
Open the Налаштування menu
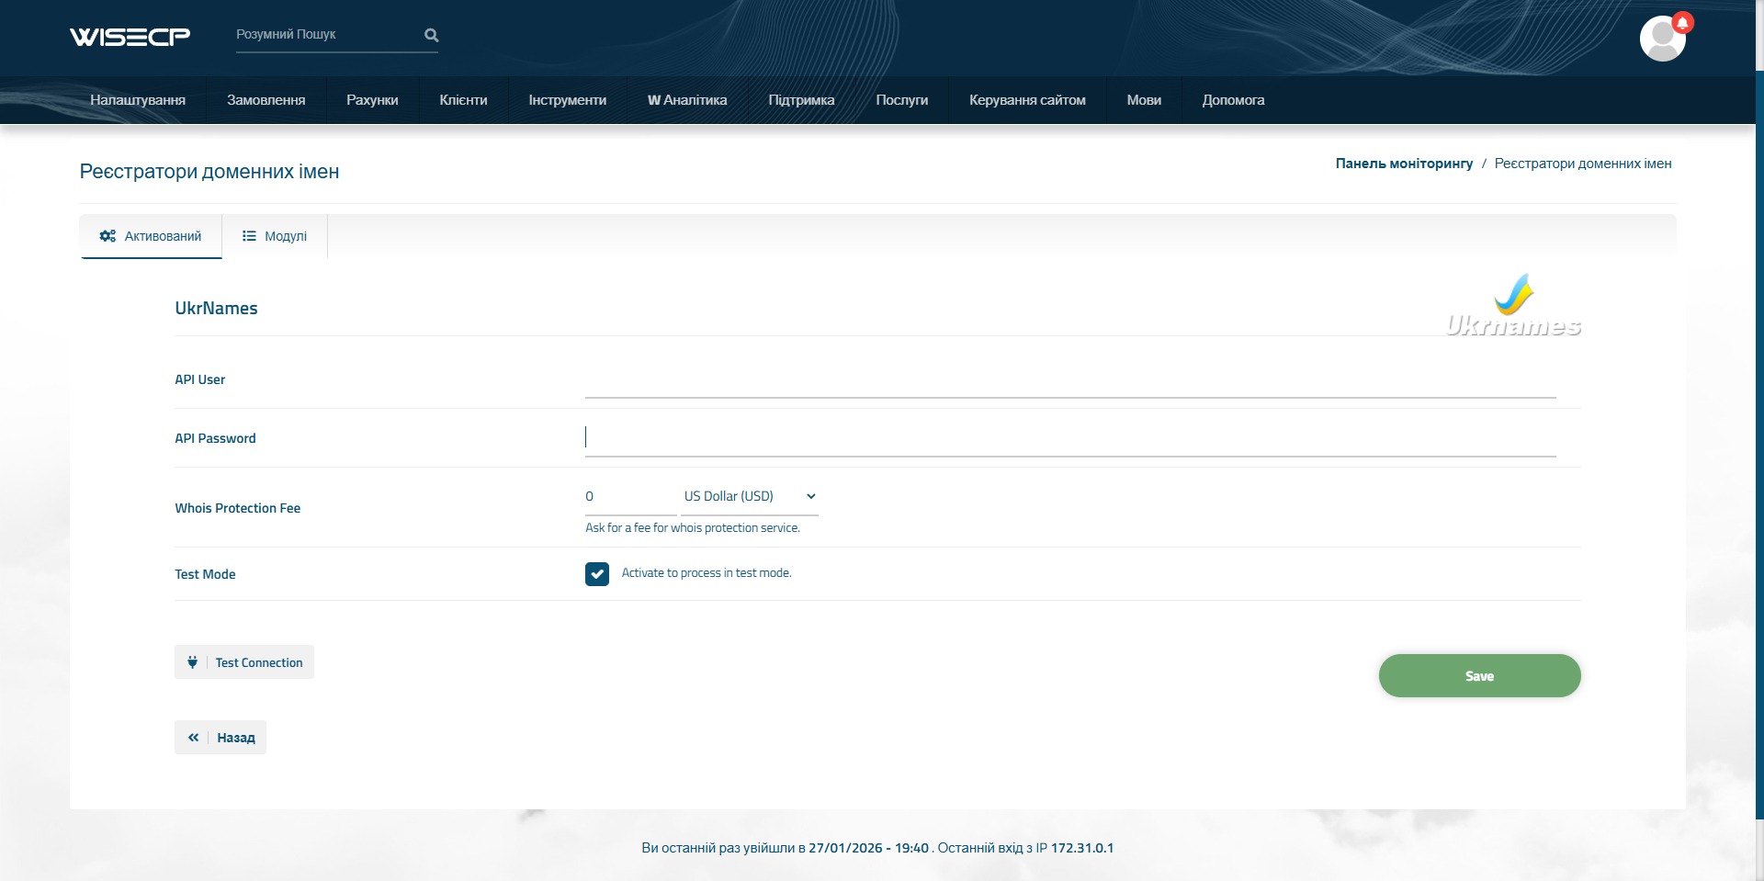click(x=138, y=100)
